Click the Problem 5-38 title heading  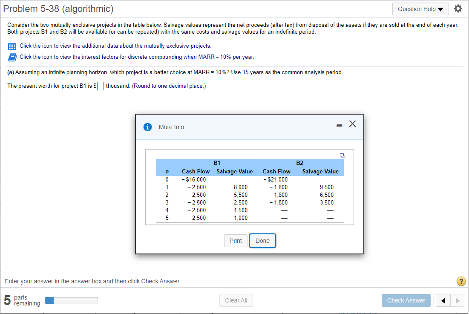point(58,9)
